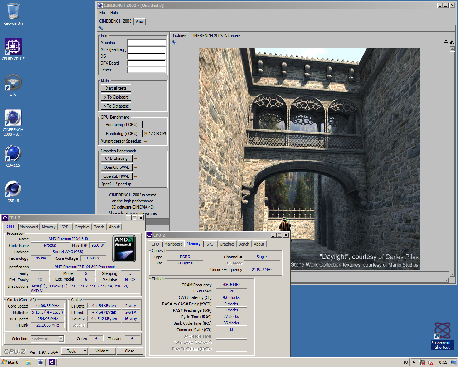Viewport: 458px width, 367px height.
Task: Click the To Database button
Action: pos(116,106)
